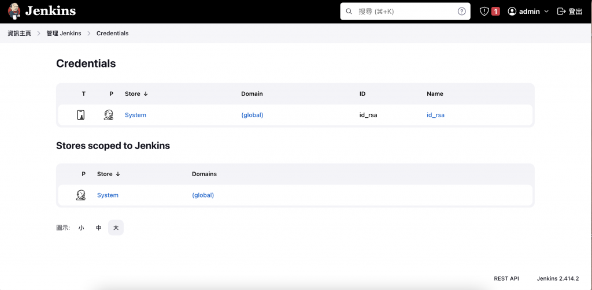Go to 資訊主頁 breadcrumb
Viewport: 592px width, 290px height.
pos(19,33)
